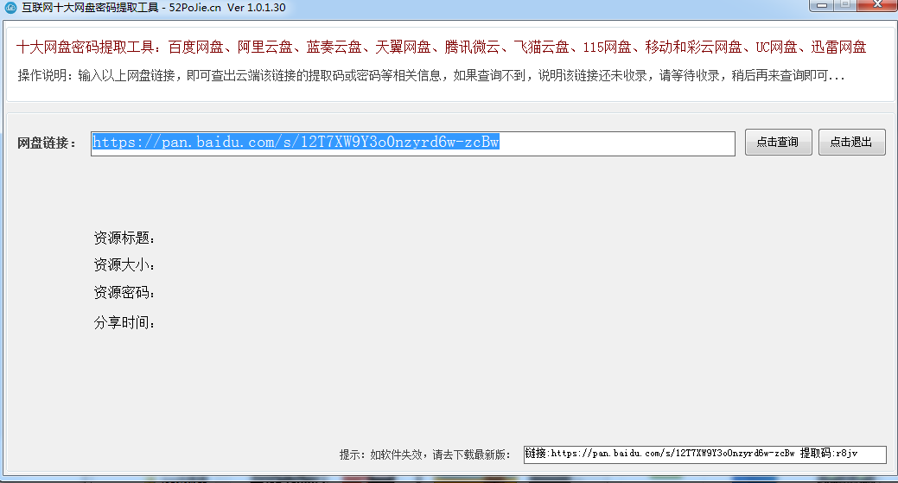Image resolution: width=898 pixels, height=483 pixels.
Task: Select the 分享时间 label
Action: point(124,323)
